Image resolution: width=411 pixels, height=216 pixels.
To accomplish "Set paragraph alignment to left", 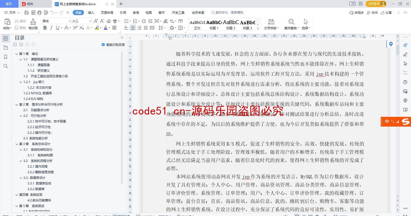I will (126, 28).
